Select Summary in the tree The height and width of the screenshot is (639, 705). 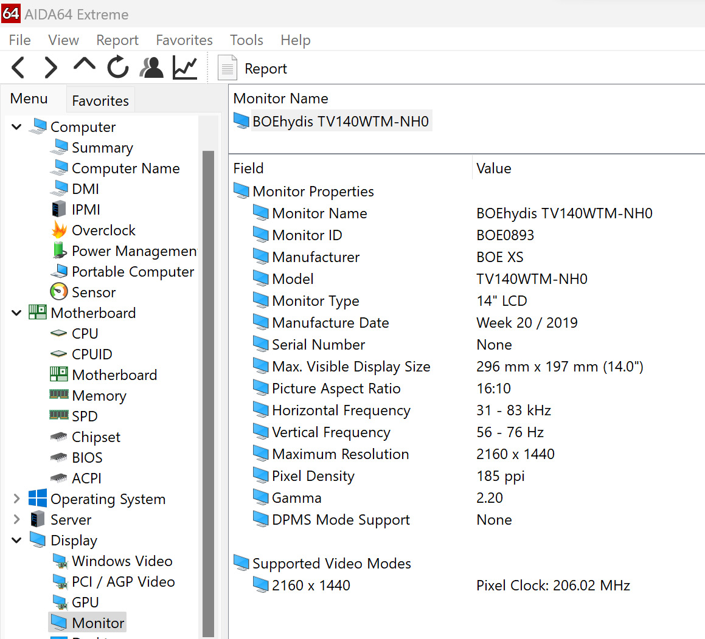point(103,147)
